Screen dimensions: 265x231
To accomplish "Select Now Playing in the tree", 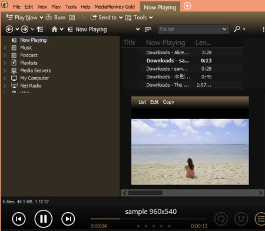I will (x=34, y=40).
